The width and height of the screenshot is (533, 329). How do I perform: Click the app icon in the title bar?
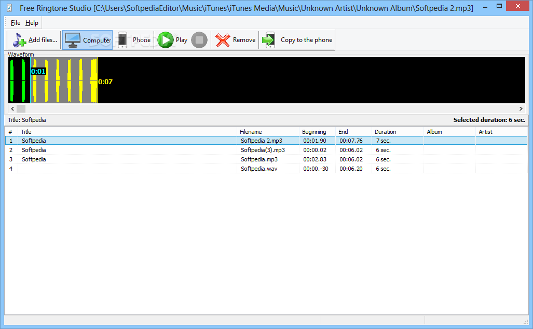[x=9, y=7]
